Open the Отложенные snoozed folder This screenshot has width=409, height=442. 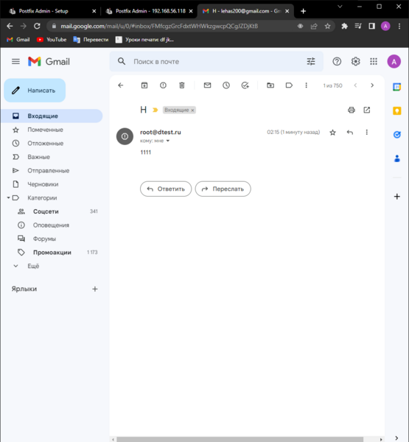click(52, 143)
